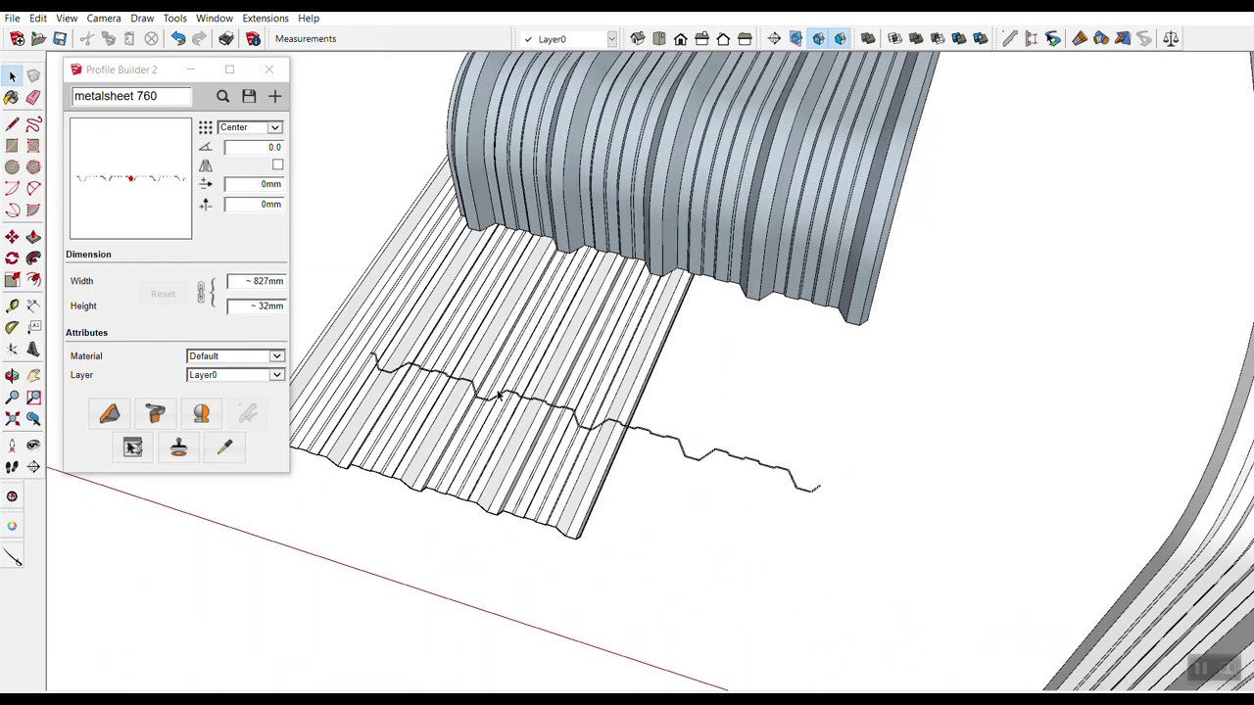Open the Draw menu

tap(142, 18)
